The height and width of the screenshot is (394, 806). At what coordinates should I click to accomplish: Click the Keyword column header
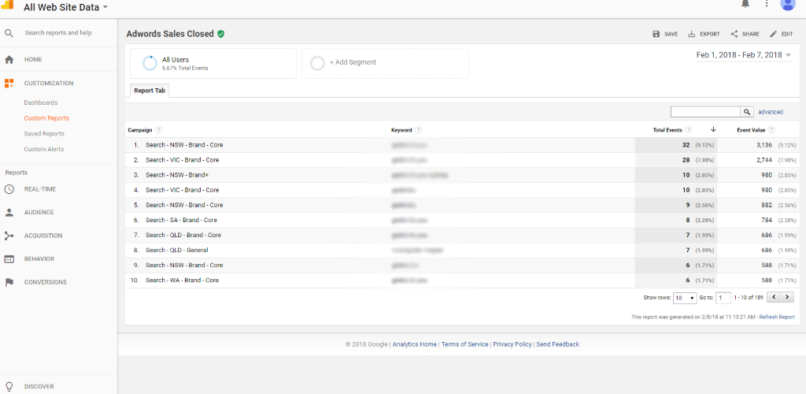[x=401, y=130]
